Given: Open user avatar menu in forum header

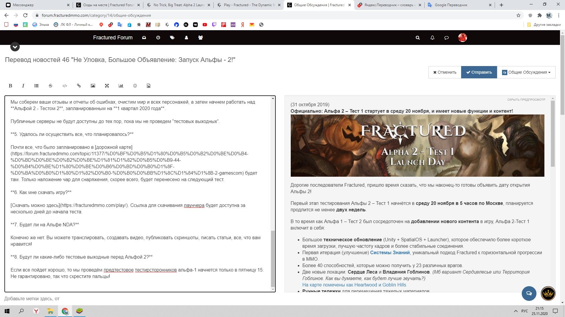Looking at the screenshot, I should click(x=462, y=38).
